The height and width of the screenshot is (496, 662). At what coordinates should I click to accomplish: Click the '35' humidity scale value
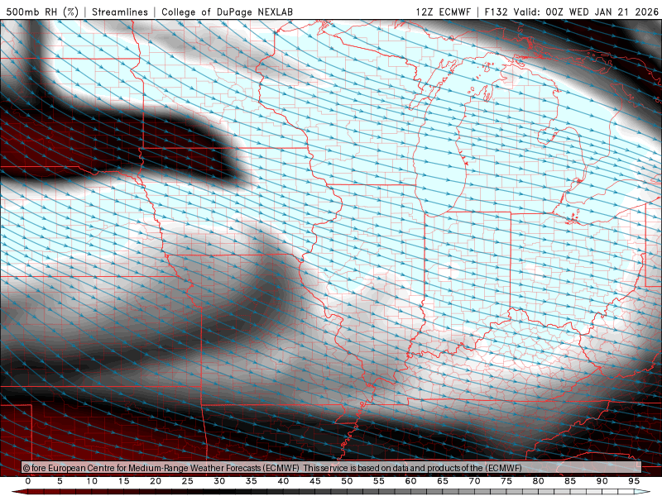click(252, 481)
